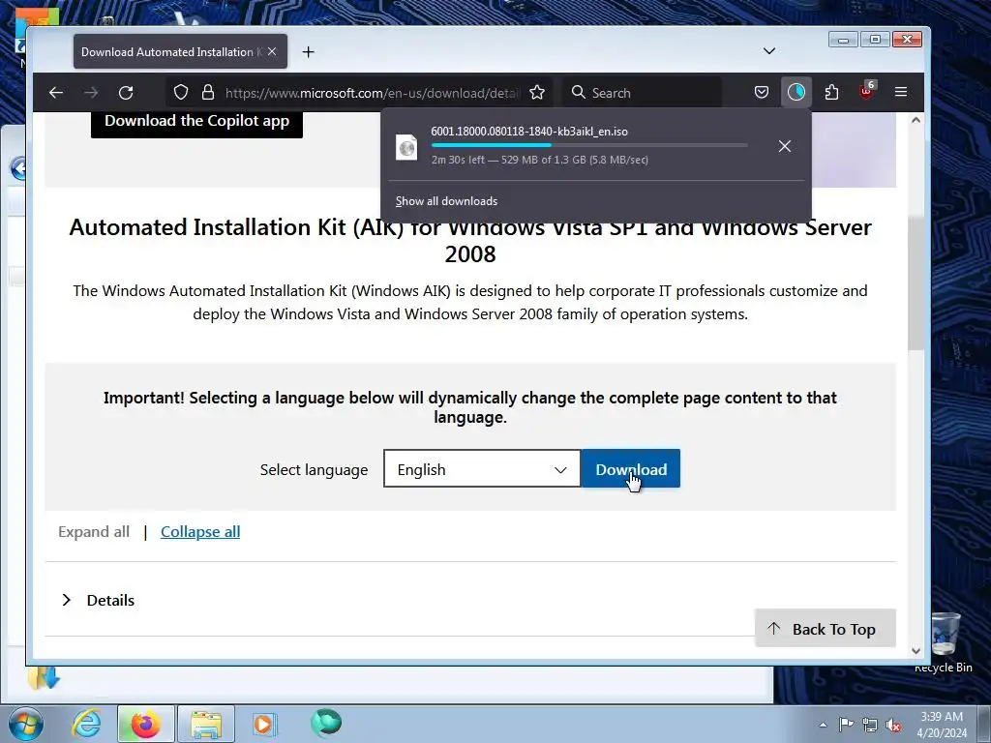Open tracking protection shield info
991x743 pixels.
(181, 93)
